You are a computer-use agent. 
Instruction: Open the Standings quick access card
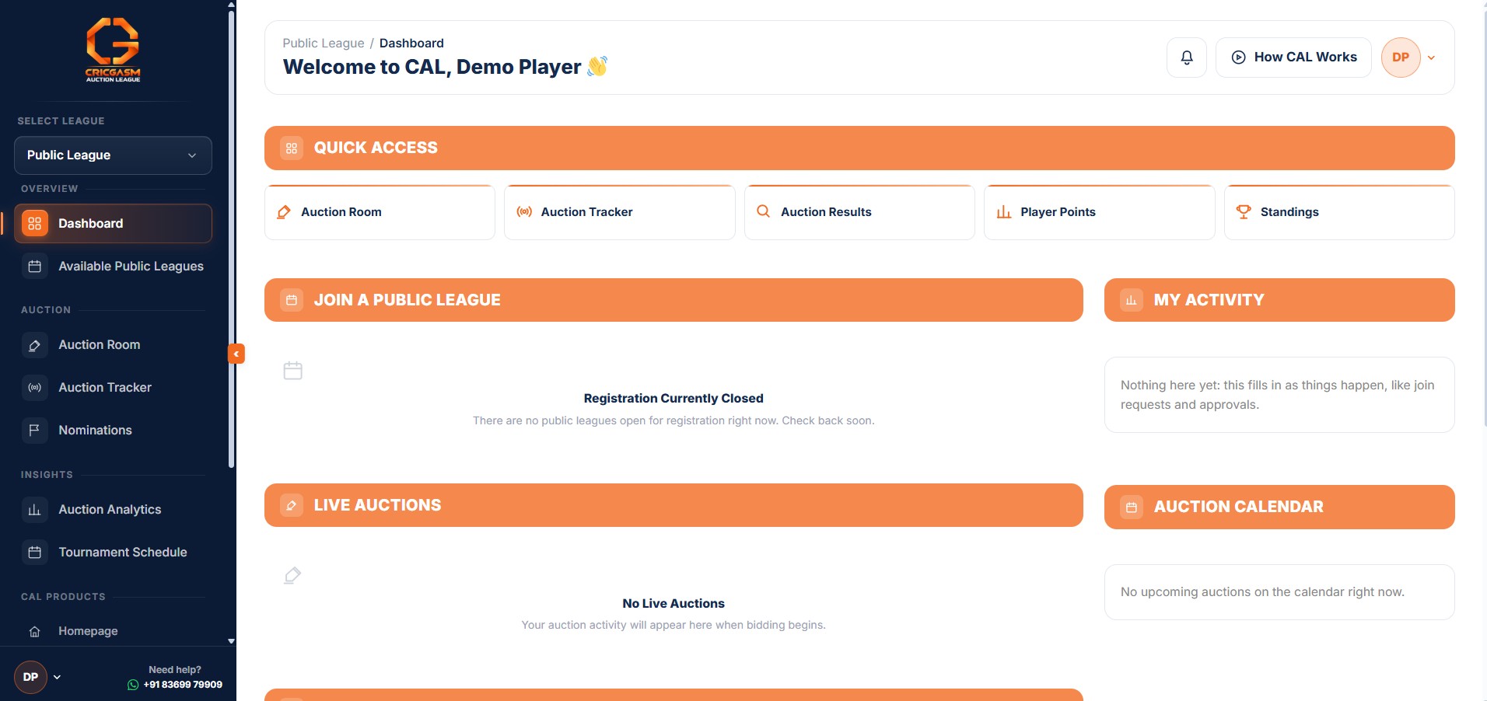[x=1339, y=212]
